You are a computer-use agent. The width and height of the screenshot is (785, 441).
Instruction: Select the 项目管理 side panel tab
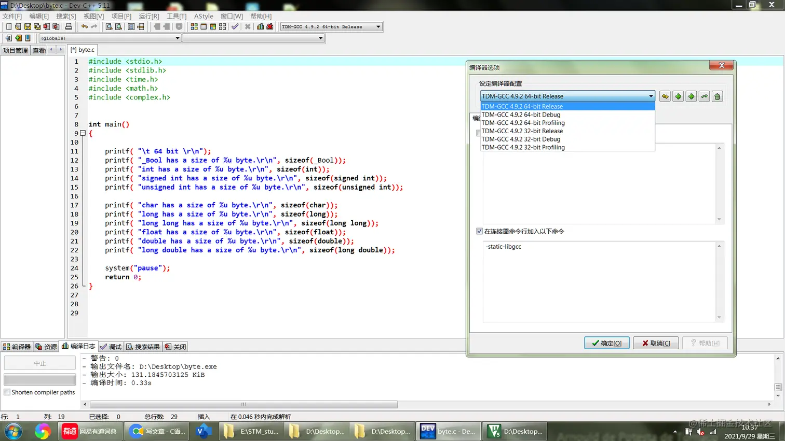[15, 50]
